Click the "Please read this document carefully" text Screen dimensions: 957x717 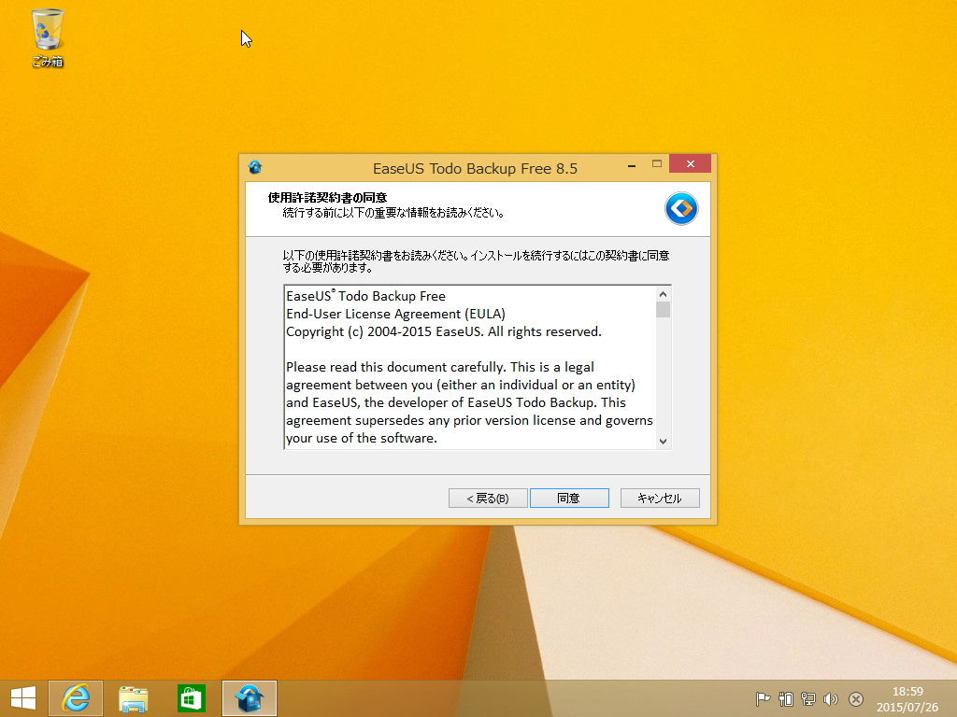[396, 367]
